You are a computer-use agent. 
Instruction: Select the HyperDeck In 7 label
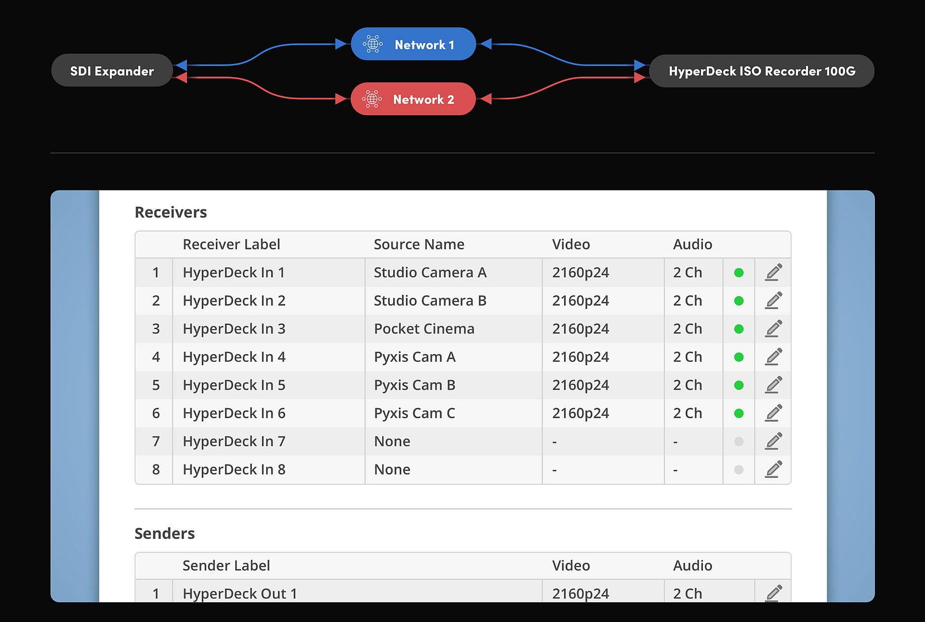tap(234, 441)
